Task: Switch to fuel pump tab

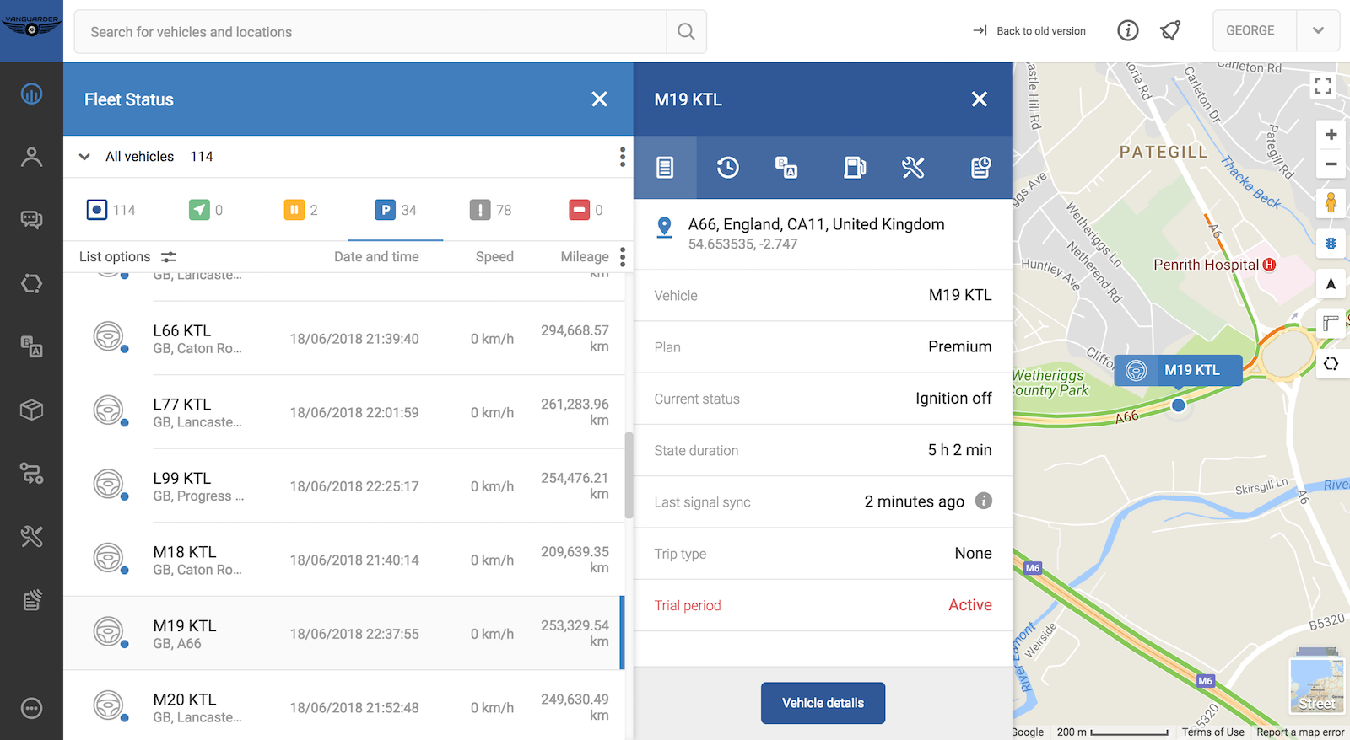Action: point(854,168)
